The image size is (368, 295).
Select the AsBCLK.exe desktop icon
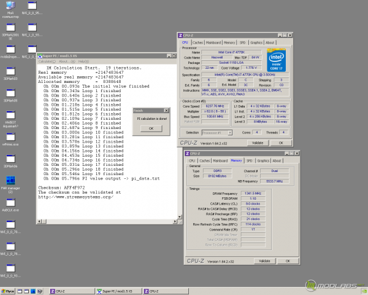tap(10, 205)
